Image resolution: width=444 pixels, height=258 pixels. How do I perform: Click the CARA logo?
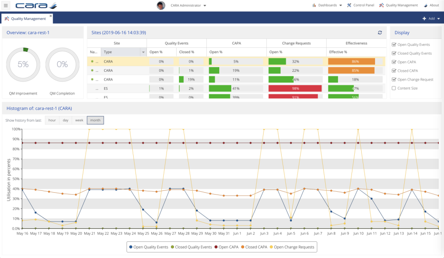point(36,6)
